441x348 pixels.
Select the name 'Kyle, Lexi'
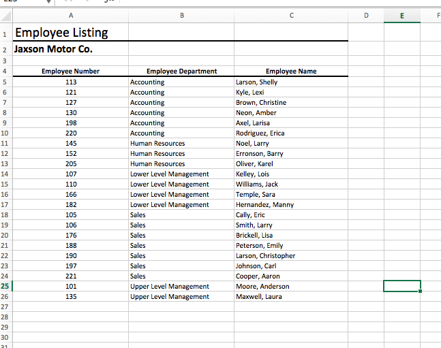(249, 92)
